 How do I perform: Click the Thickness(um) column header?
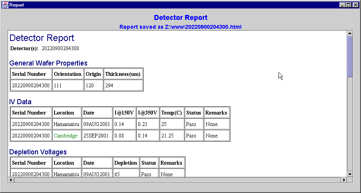coord(123,74)
